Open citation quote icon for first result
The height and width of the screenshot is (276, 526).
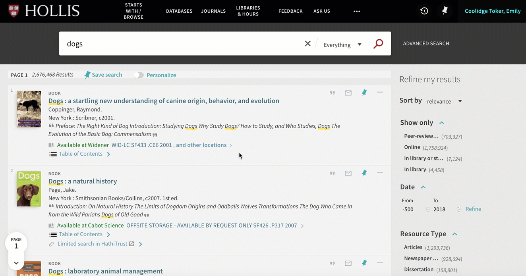[x=332, y=93]
